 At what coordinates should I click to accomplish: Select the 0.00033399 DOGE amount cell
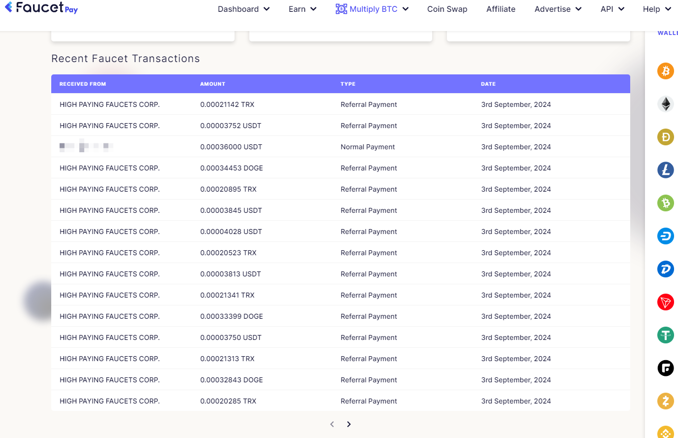[x=232, y=316]
